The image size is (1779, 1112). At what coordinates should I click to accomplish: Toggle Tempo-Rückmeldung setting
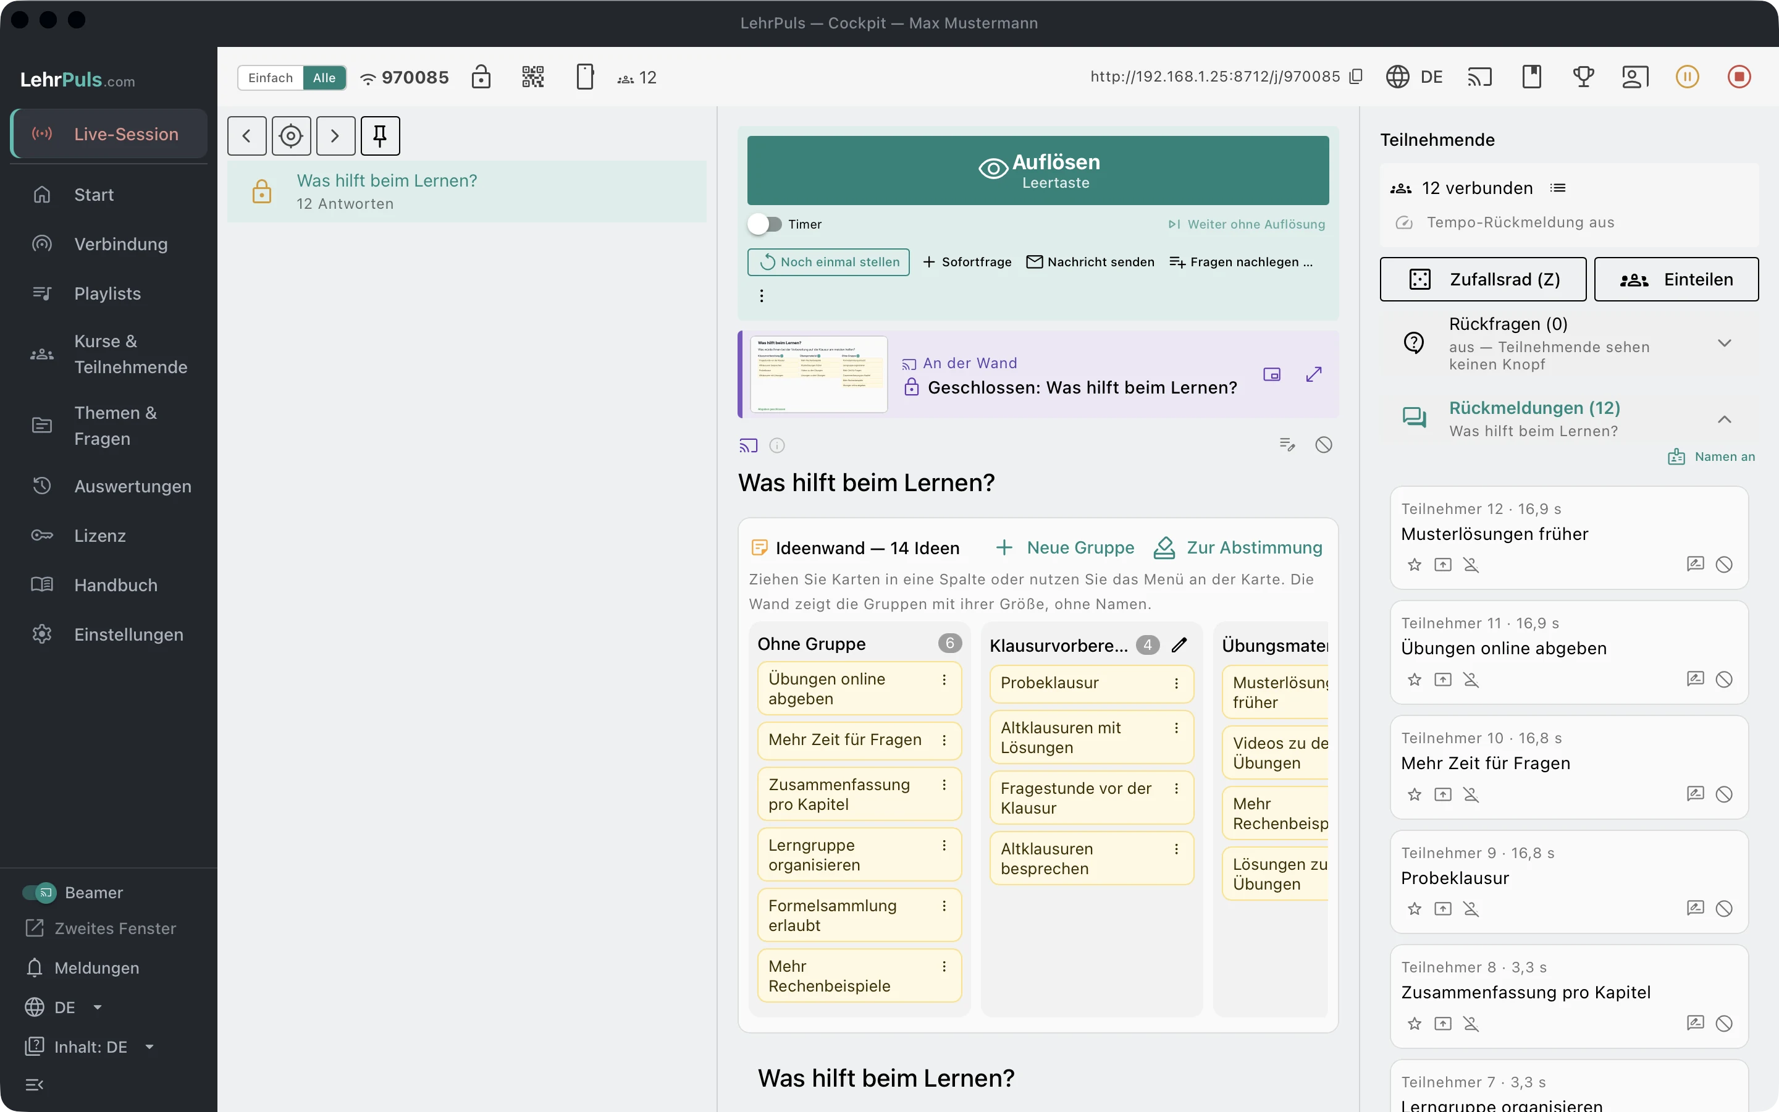tap(1505, 222)
